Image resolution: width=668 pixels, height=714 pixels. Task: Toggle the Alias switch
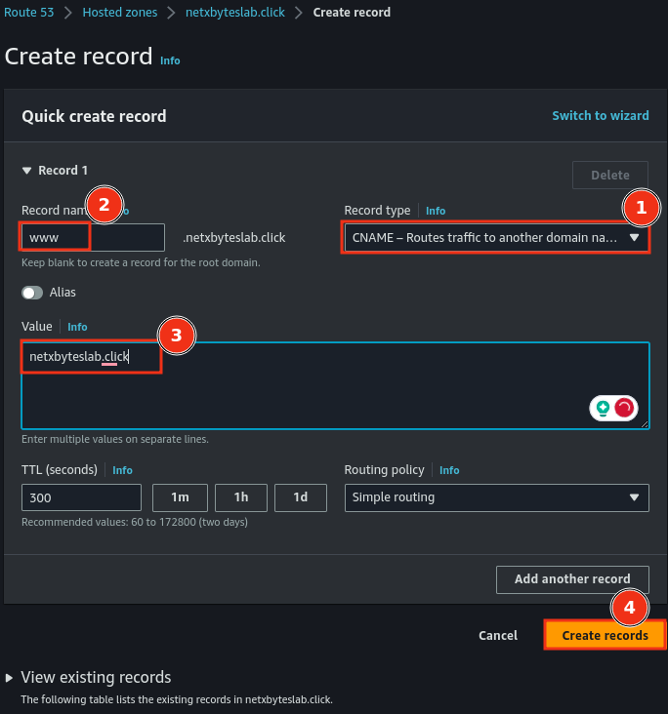pyautogui.click(x=33, y=293)
